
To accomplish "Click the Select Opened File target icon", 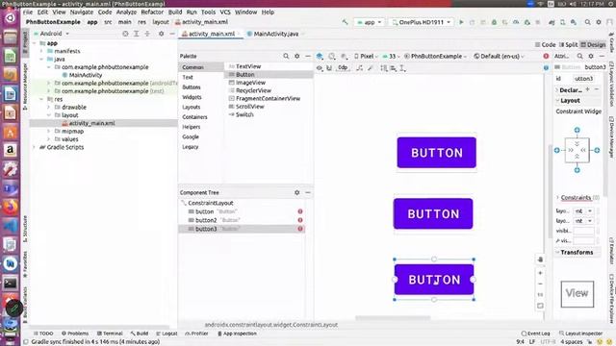I will (125, 34).
